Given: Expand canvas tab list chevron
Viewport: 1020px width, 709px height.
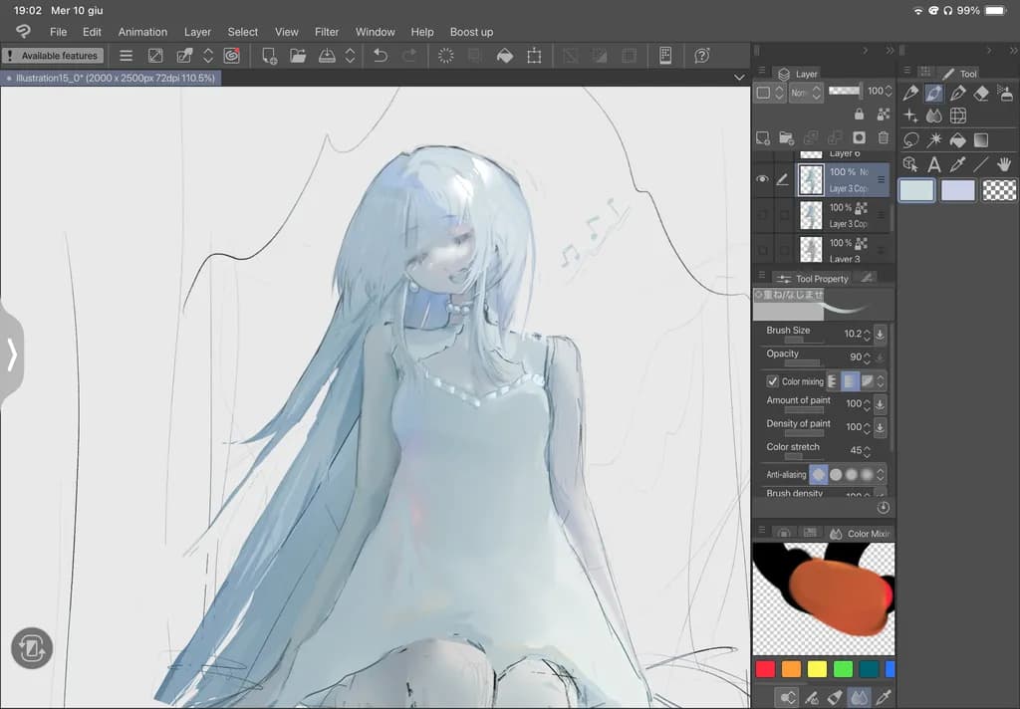Looking at the screenshot, I should [739, 78].
